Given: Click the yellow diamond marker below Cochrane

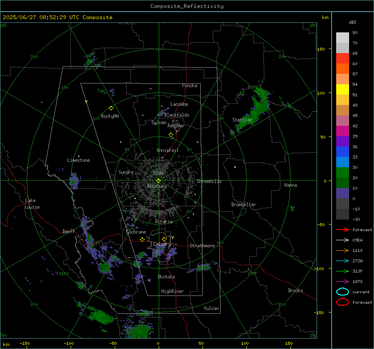Looking at the screenshot, I should click(142, 240).
